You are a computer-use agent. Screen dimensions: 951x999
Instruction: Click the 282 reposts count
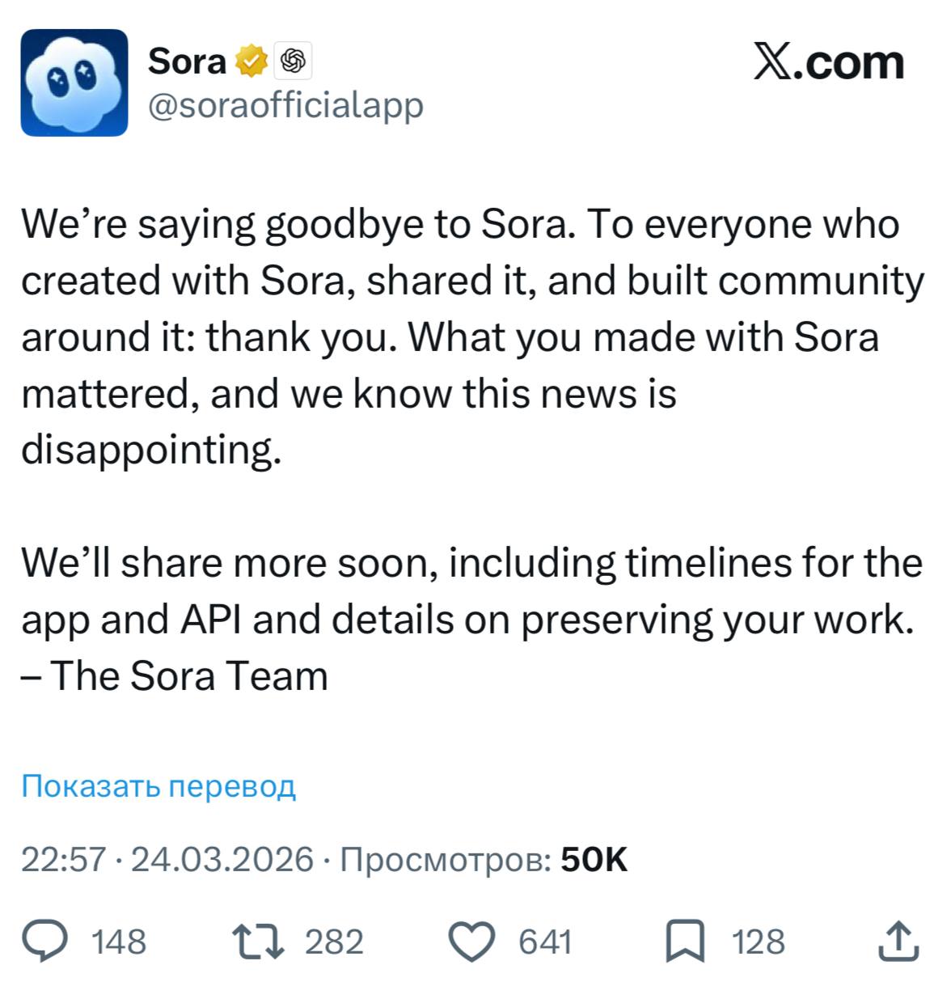coord(334,942)
